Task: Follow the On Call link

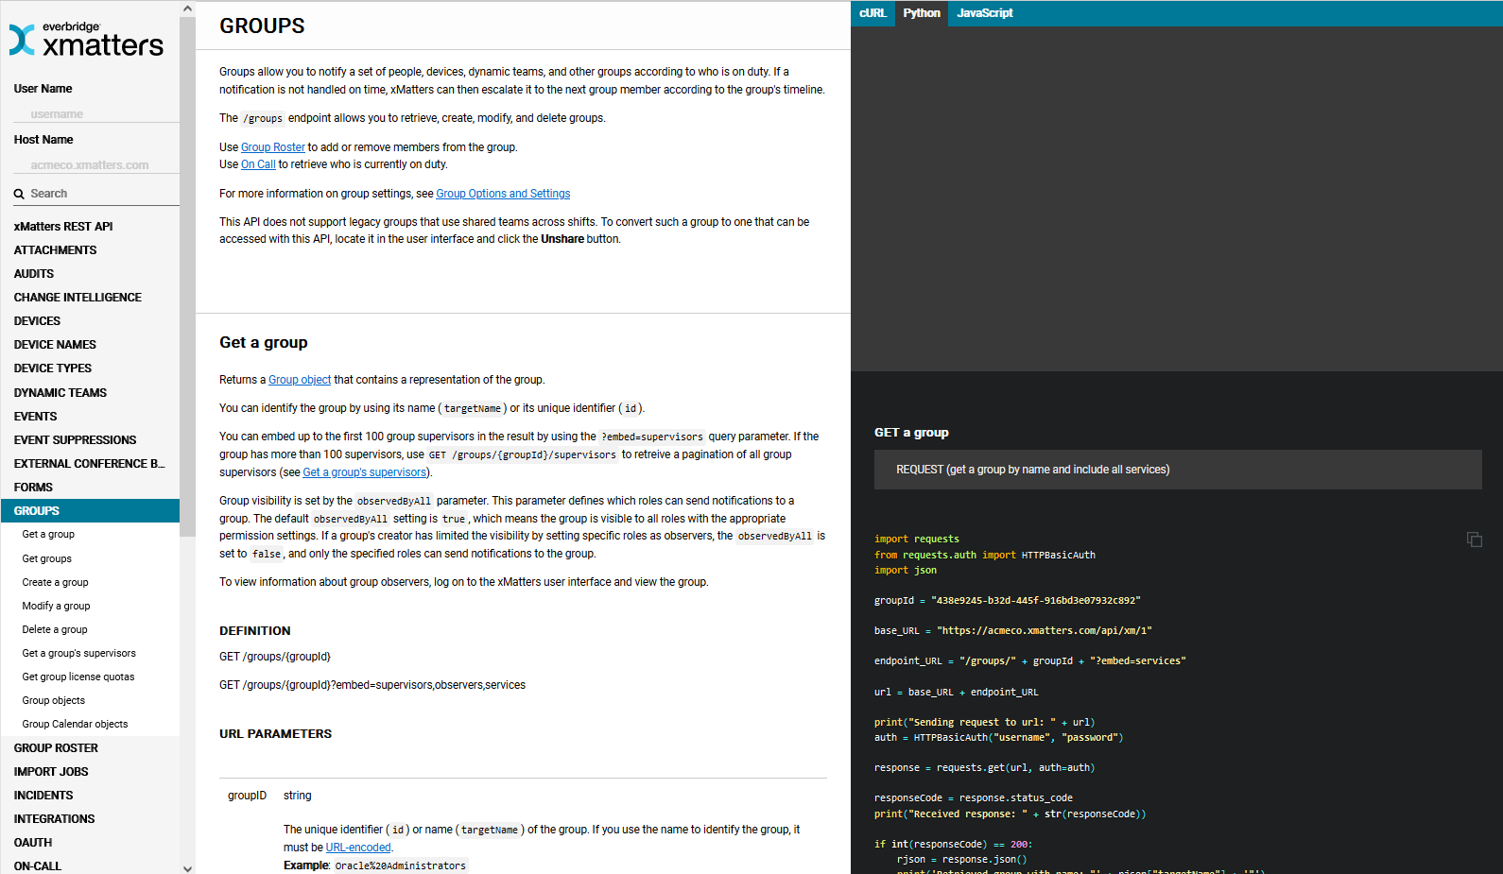Action: [258, 164]
